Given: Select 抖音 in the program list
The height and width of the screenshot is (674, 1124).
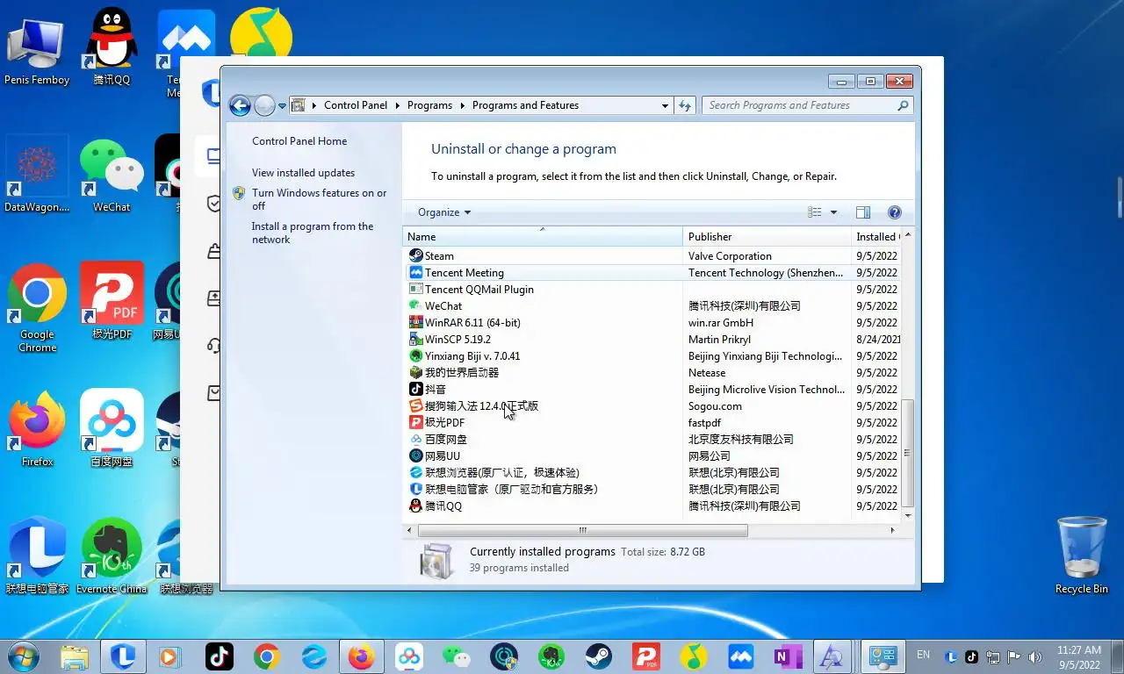Looking at the screenshot, I should click(652, 390).
